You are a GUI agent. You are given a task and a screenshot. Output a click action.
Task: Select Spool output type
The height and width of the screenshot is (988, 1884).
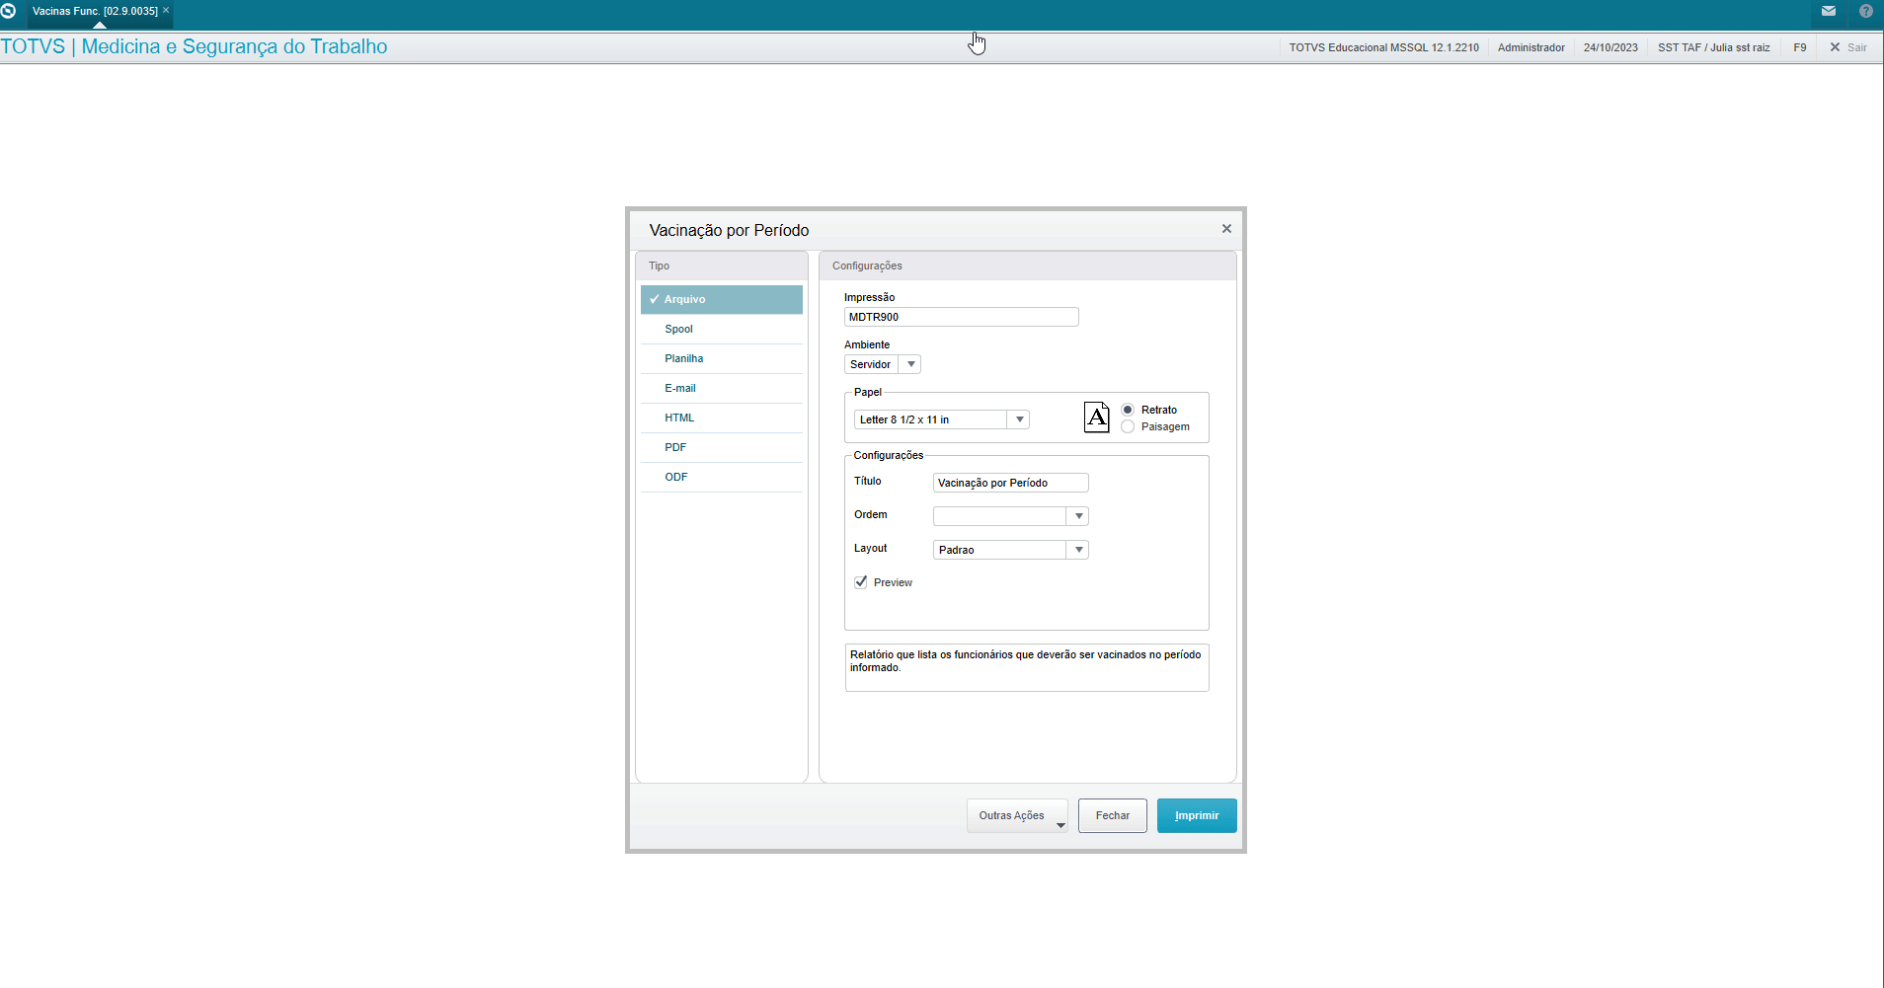[x=722, y=329]
